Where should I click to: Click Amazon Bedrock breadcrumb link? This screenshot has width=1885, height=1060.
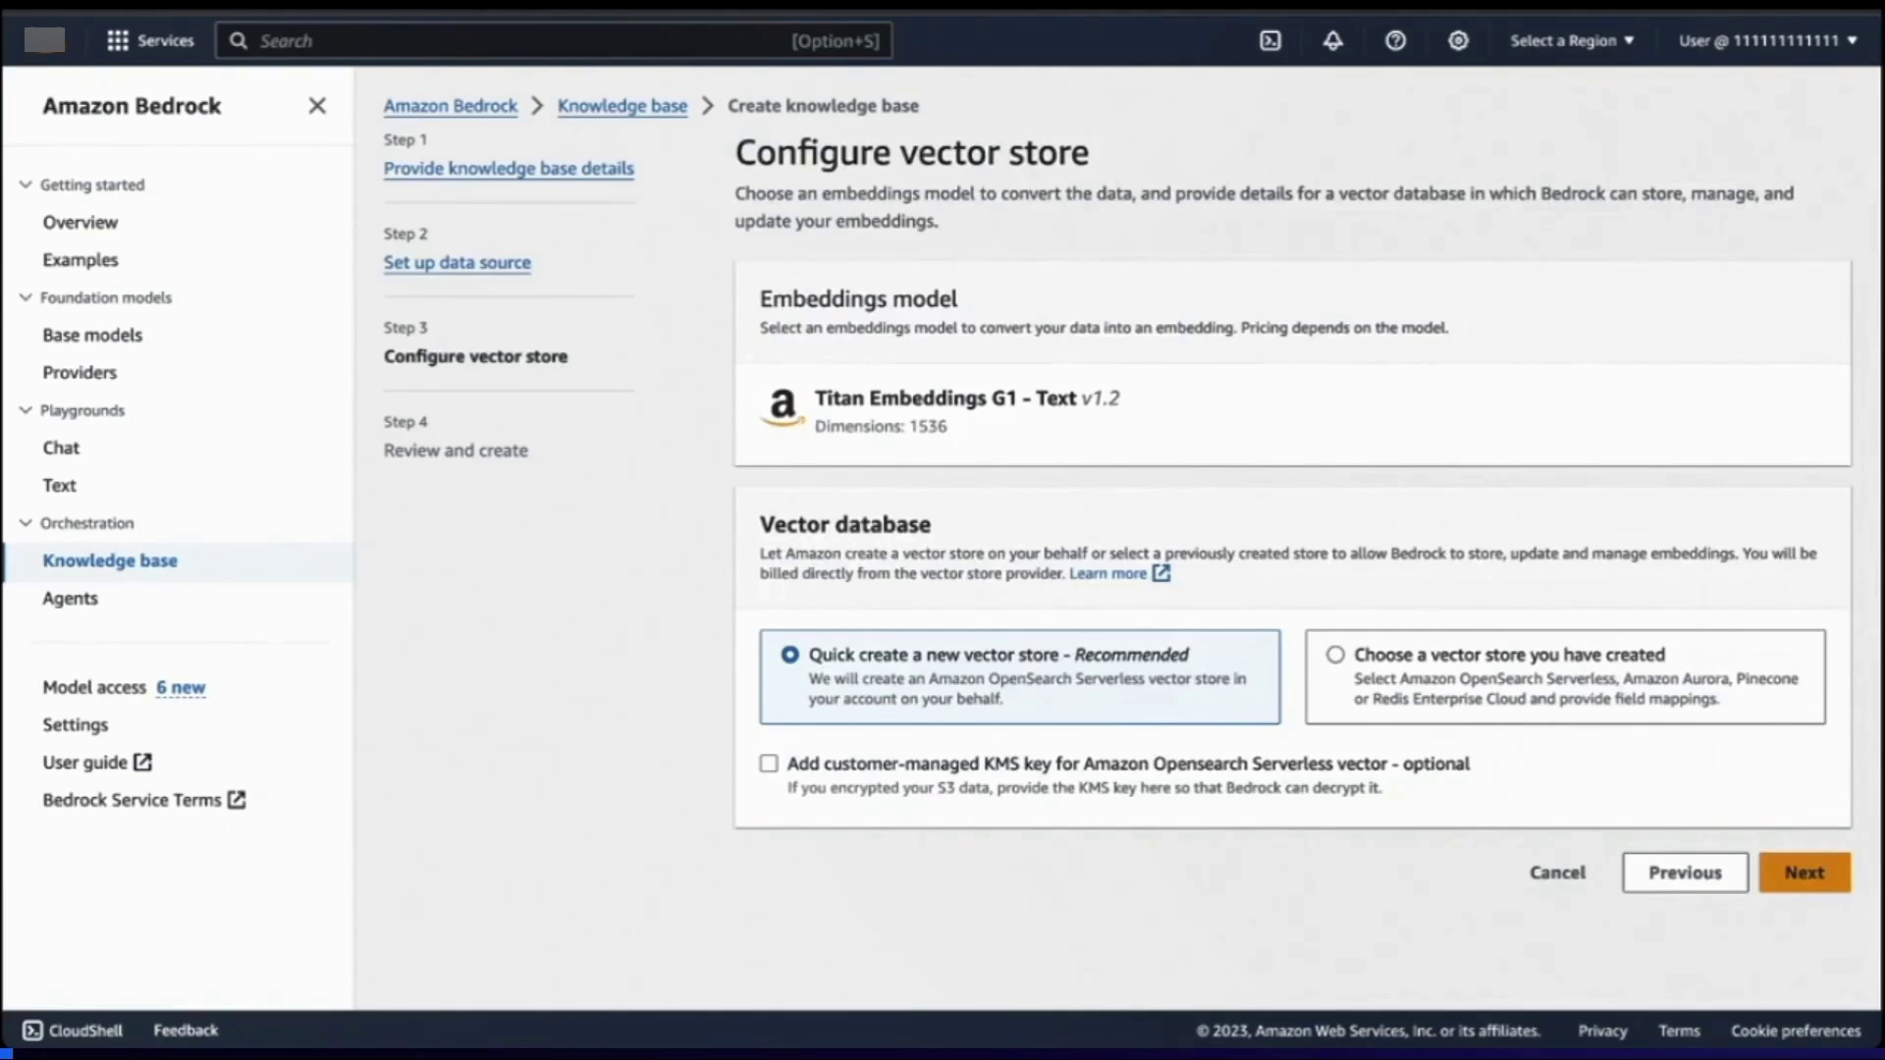(451, 105)
